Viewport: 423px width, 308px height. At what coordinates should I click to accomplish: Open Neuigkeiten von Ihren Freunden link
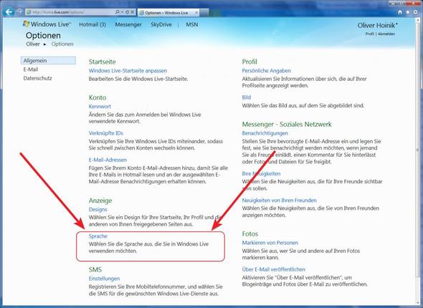[279, 201]
